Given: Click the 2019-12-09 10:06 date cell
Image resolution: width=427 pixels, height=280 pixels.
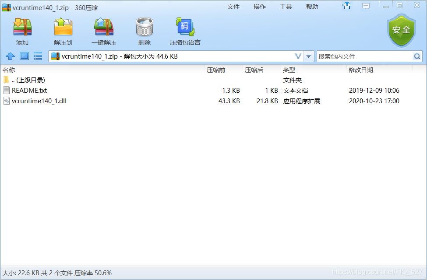Looking at the screenshot, I should pyautogui.click(x=374, y=90).
